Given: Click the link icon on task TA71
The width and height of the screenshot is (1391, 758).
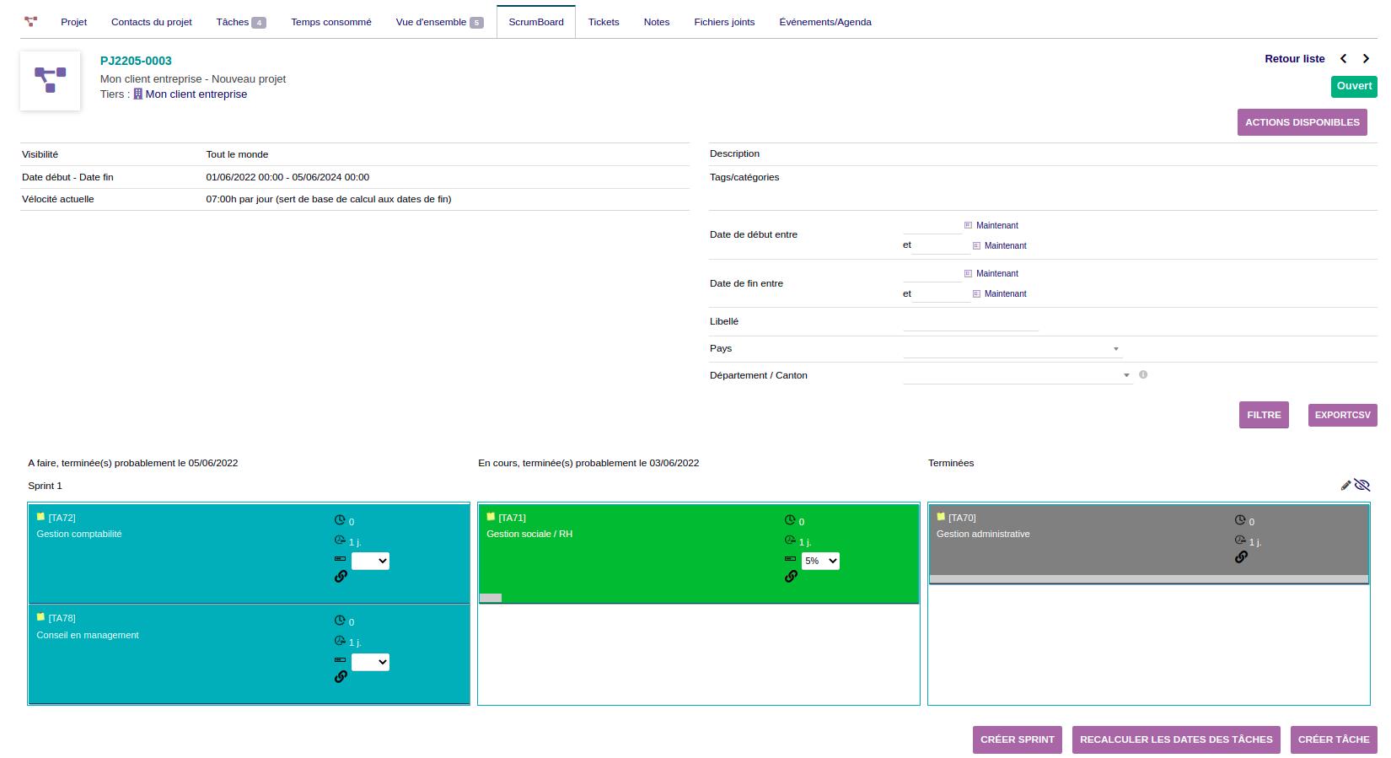Looking at the screenshot, I should (x=791, y=577).
